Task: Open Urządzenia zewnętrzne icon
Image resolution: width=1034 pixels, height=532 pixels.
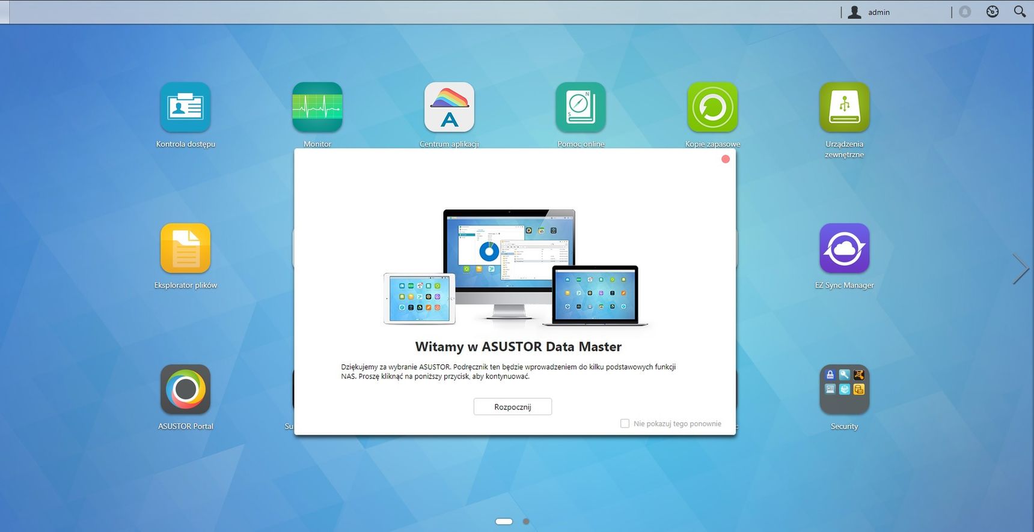Action: 844,107
